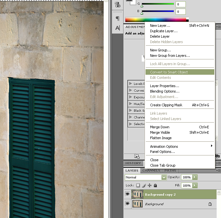Screen dimensions: 221x218
Task: Hide the Background copy 2 layer
Action: pos(127,194)
